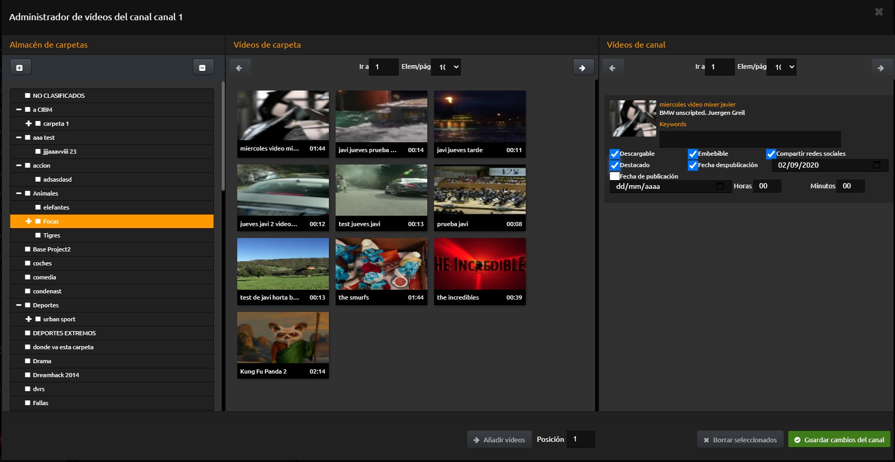Click the add folder plus icon button
Image resolution: width=895 pixels, height=462 pixels.
pyautogui.click(x=20, y=67)
